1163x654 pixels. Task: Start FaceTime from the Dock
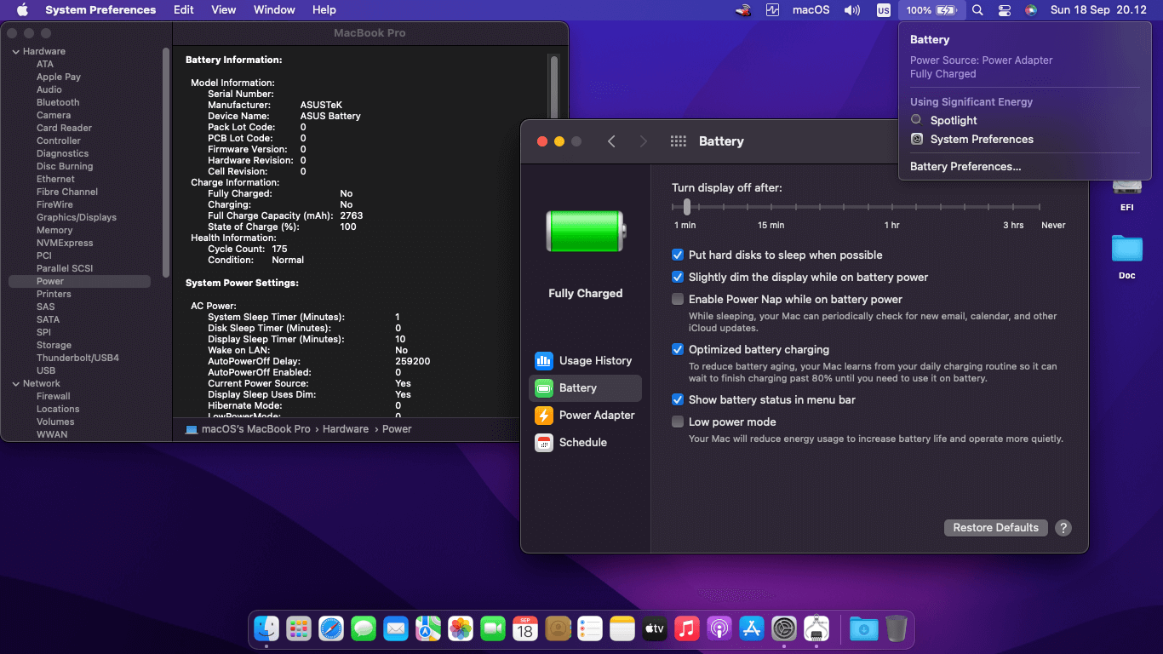(493, 629)
